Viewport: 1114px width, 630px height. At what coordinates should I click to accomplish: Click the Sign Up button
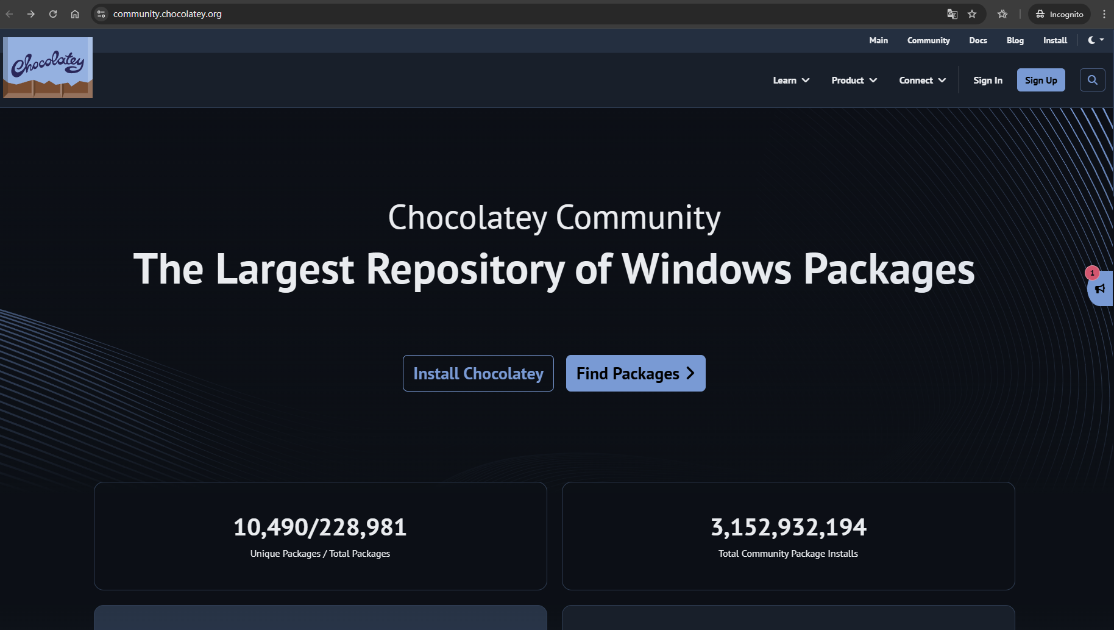1040,81
